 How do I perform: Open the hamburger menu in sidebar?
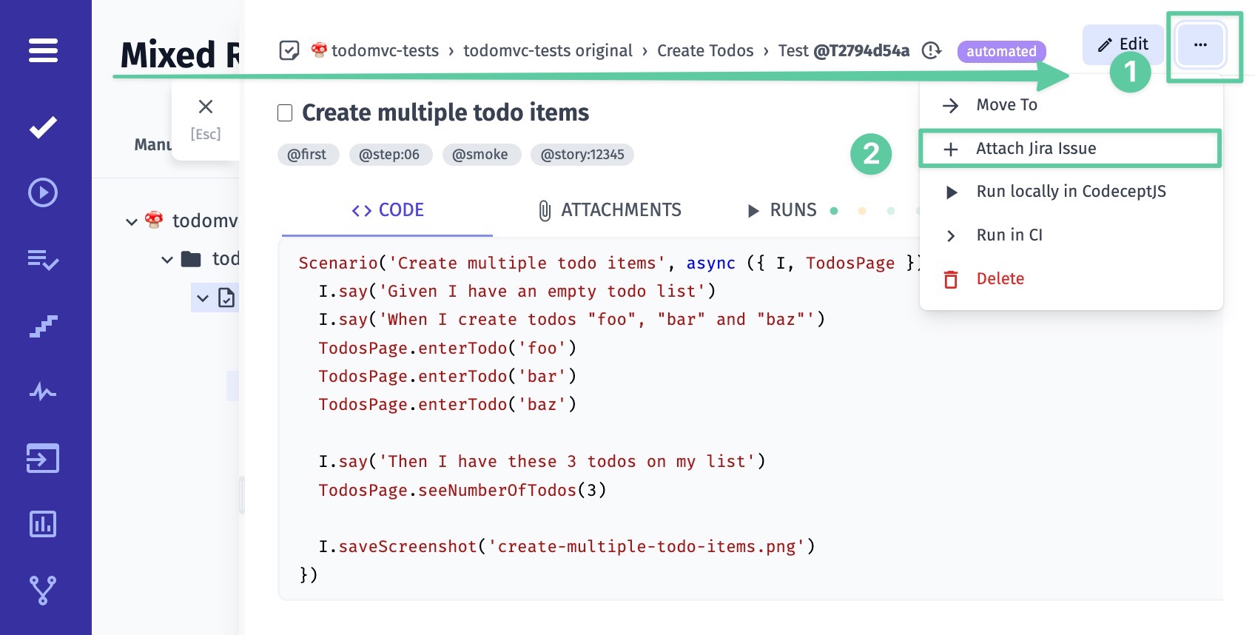pos(43,51)
